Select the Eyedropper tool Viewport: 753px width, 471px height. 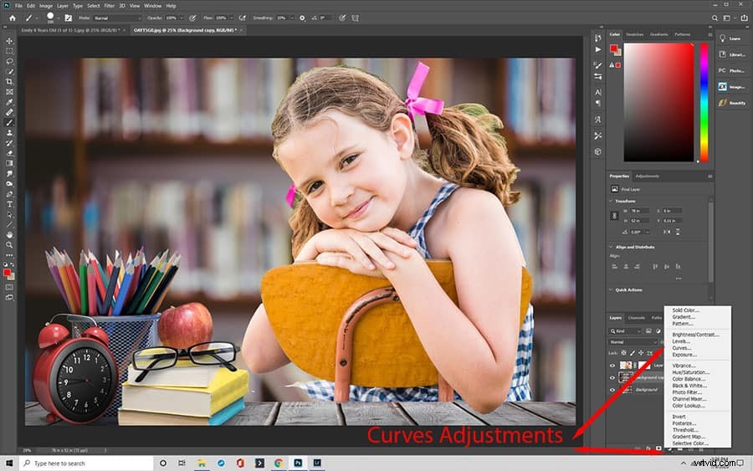pos(9,102)
